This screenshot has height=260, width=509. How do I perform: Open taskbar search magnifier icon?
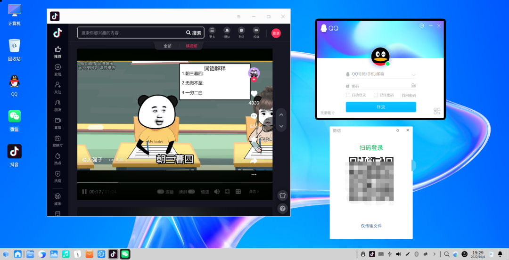447,254
